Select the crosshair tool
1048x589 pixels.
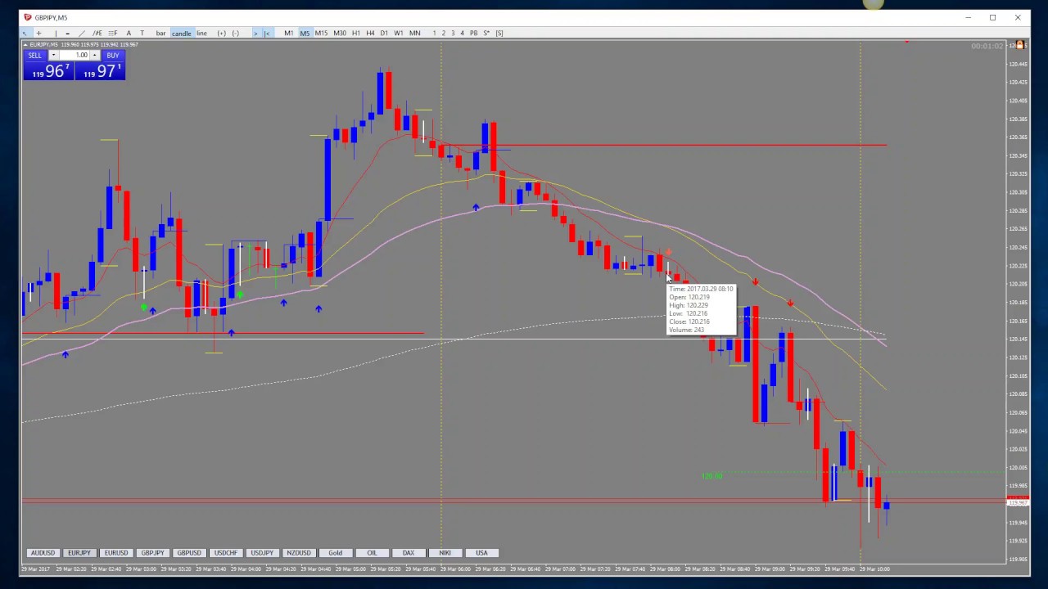tap(38, 34)
